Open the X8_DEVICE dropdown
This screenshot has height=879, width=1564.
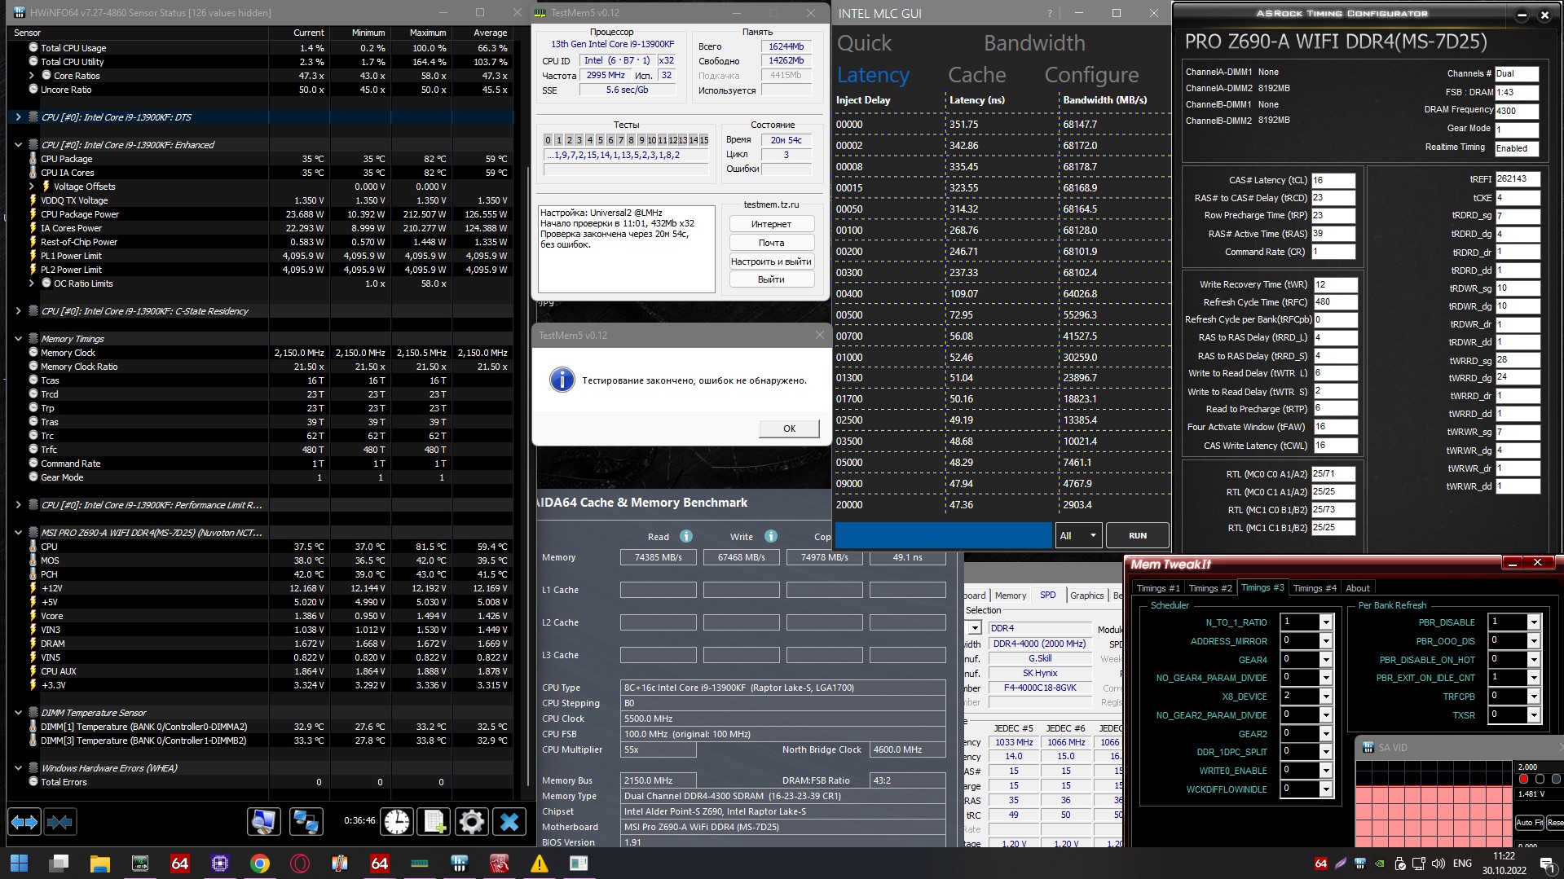1326,697
